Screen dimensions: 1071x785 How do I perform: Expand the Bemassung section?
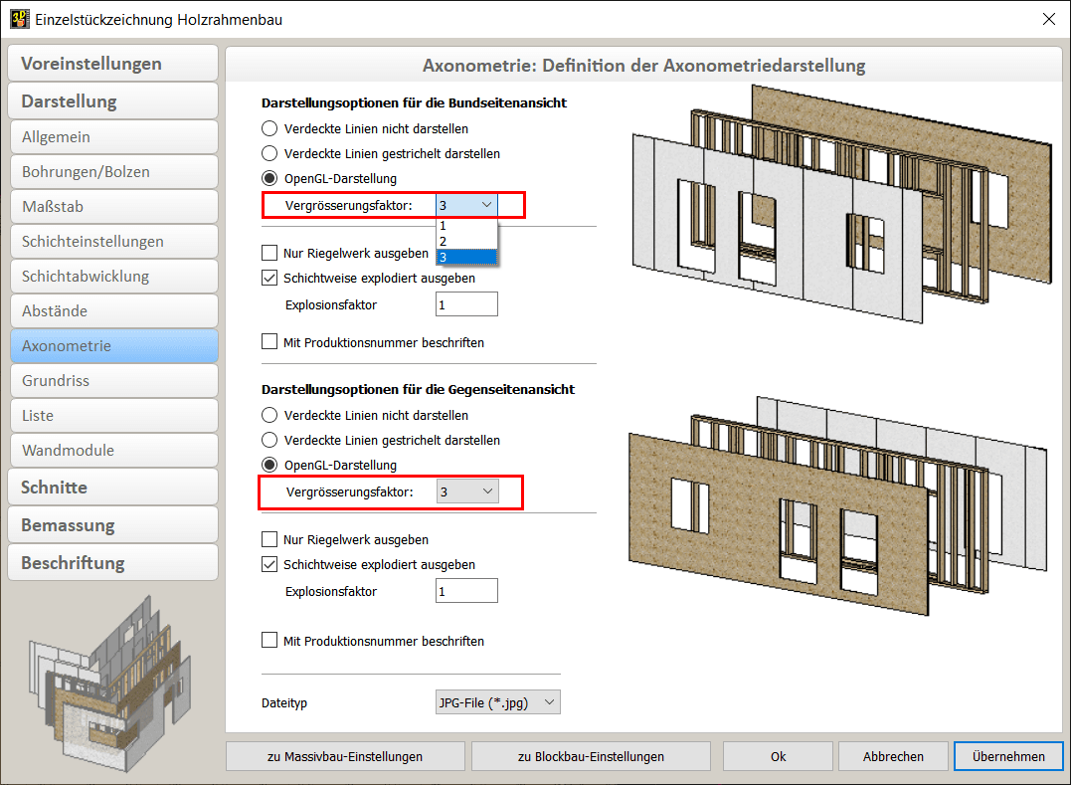pyautogui.click(x=113, y=524)
